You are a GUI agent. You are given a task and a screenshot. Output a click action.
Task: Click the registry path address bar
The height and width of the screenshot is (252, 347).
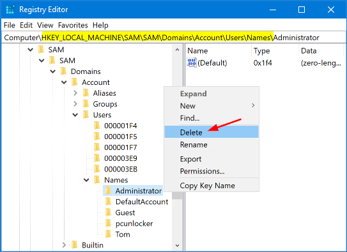tap(174, 38)
